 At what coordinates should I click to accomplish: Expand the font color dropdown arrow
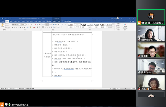pos(35,27)
